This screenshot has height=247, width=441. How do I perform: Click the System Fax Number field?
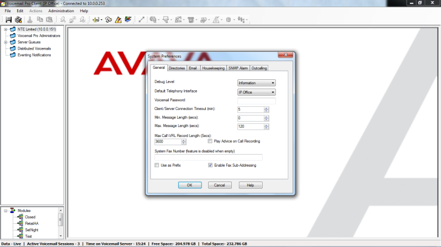209,157
